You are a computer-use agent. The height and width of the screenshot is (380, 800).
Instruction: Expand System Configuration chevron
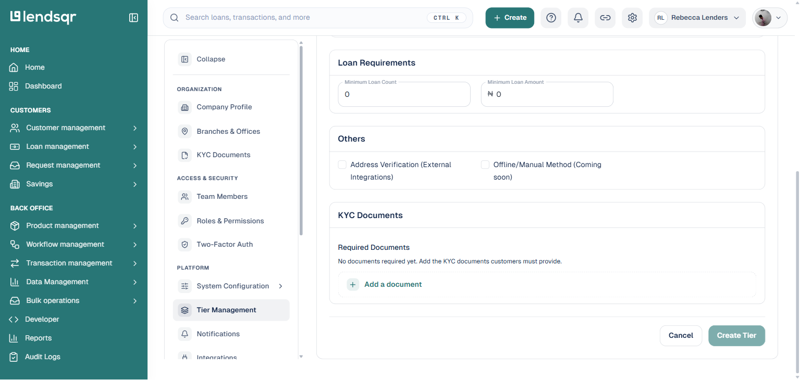pyautogui.click(x=280, y=286)
